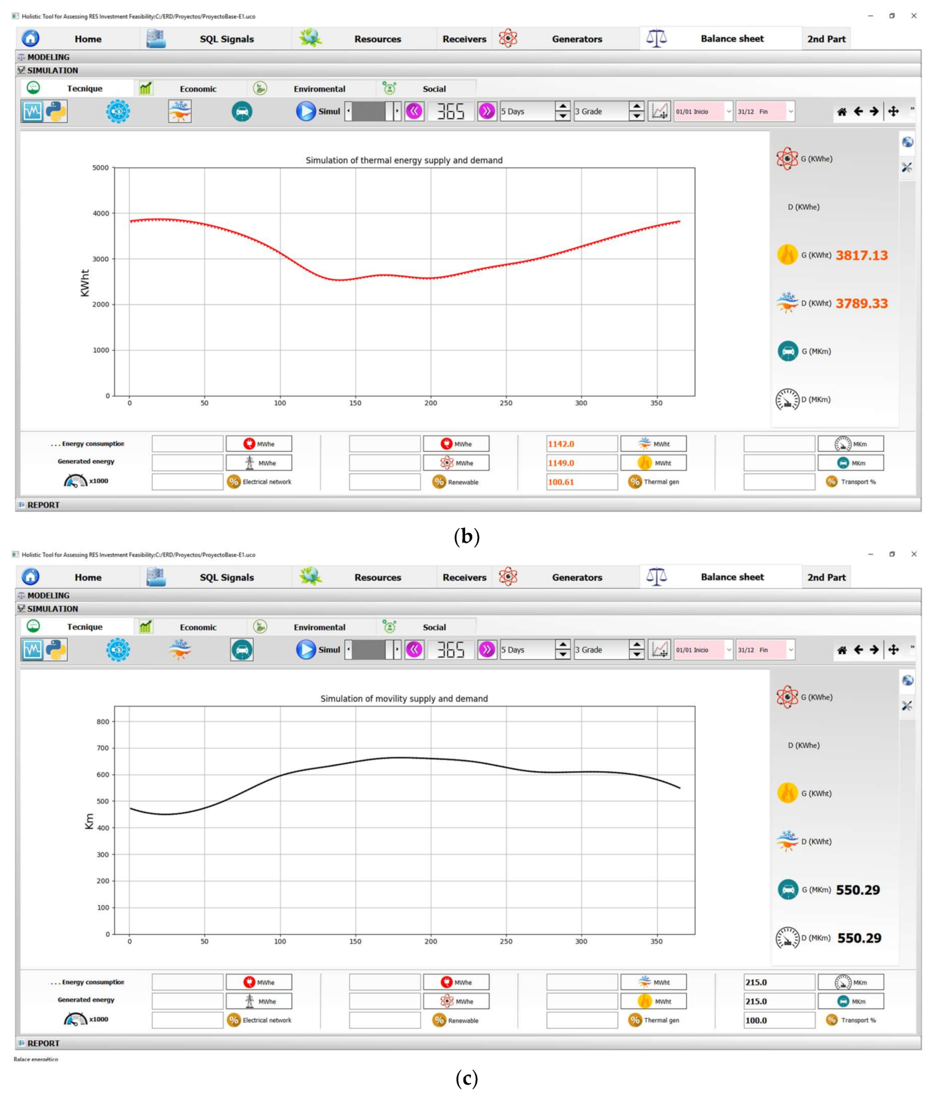Click 2nd Part button in movility window
The height and width of the screenshot is (1094, 934).
[826, 577]
